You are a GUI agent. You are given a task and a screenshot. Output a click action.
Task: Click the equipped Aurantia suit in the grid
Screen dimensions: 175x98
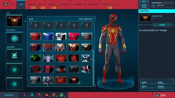click(x=74, y=80)
